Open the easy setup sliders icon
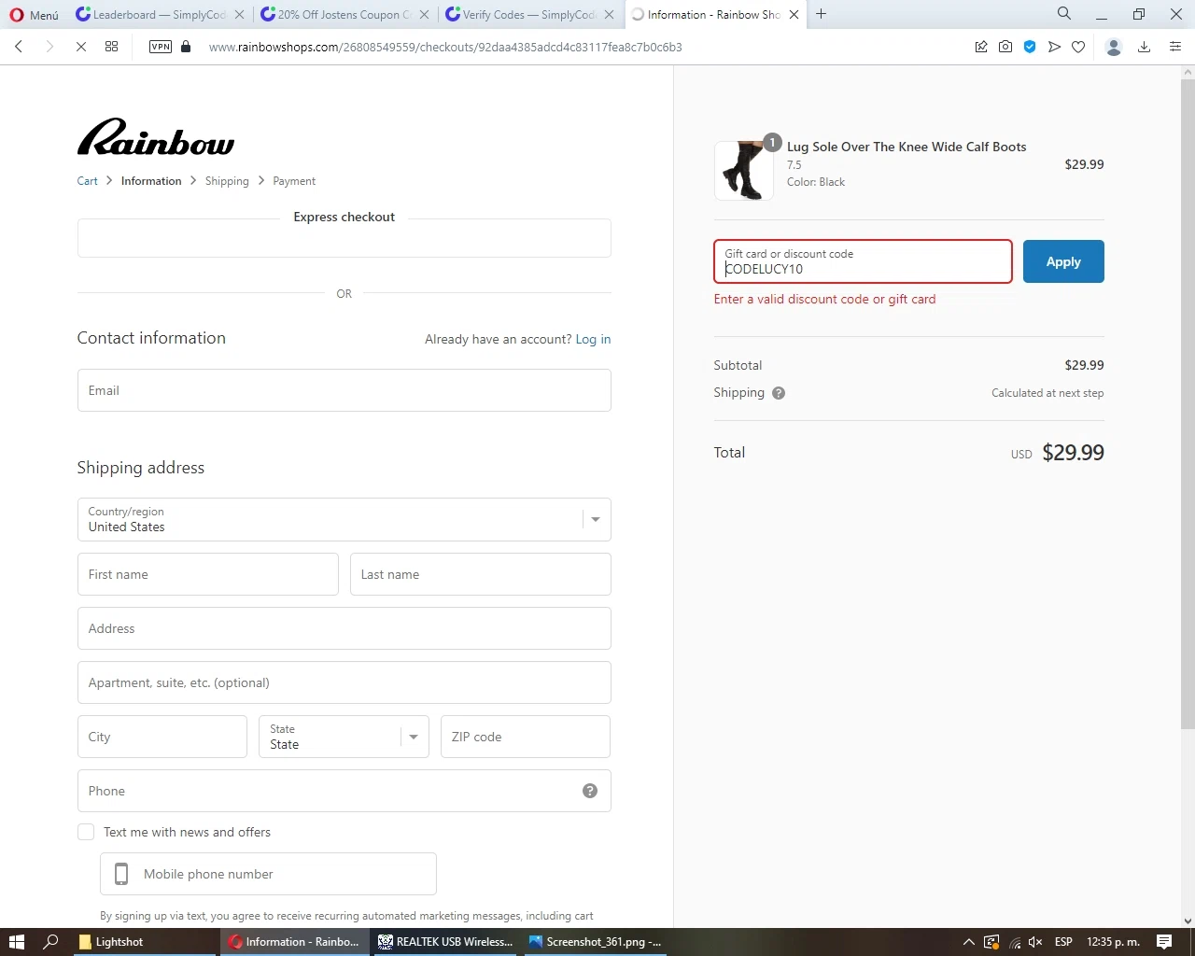Viewport: 1195px width, 956px height. [1175, 47]
